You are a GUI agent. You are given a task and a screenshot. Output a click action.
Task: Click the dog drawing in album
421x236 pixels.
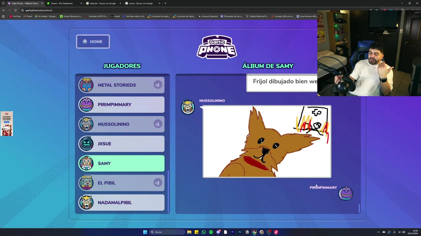coord(267,142)
